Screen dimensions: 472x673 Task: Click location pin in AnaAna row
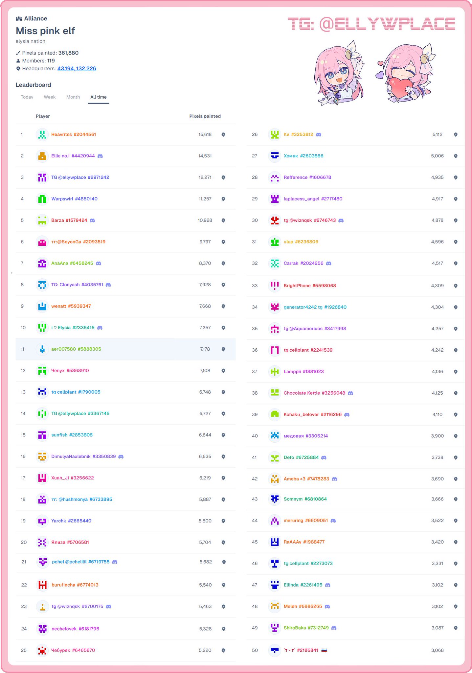tap(223, 263)
